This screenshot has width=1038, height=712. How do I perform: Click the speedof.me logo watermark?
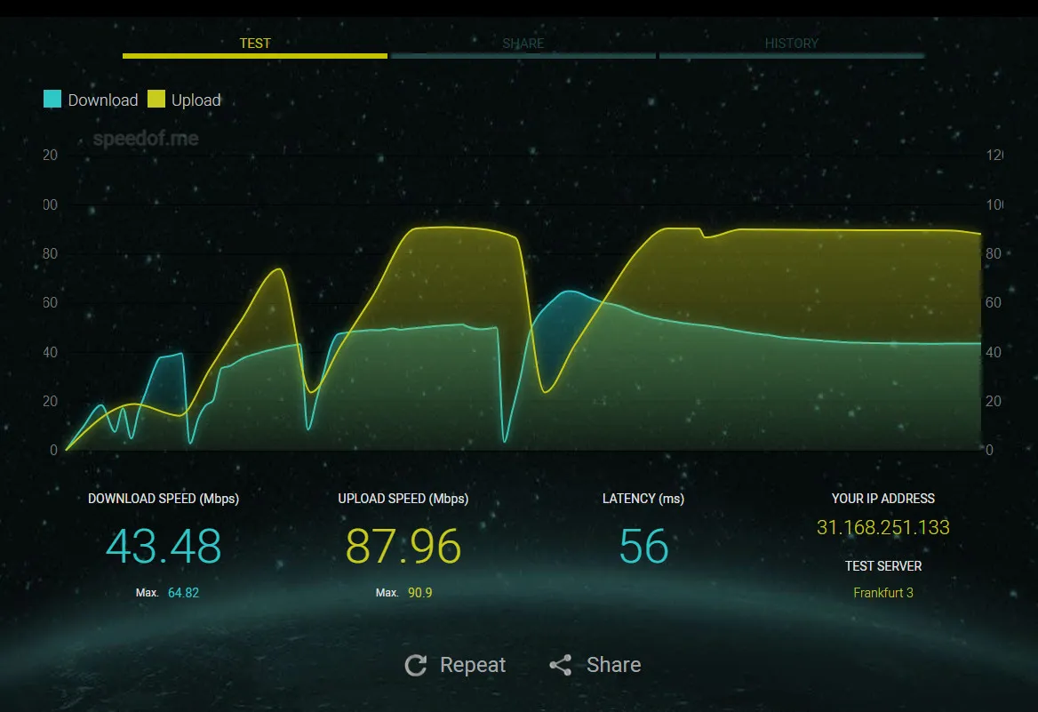point(145,138)
